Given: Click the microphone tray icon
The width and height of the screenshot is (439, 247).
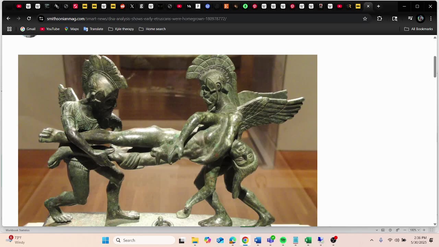Looking at the screenshot, I should (x=381, y=240).
